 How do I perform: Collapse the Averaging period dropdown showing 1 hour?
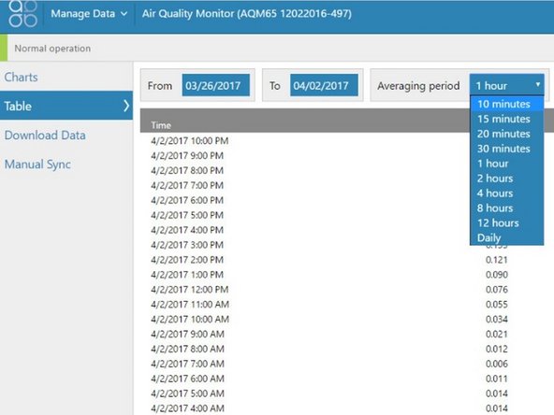pos(506,85)
